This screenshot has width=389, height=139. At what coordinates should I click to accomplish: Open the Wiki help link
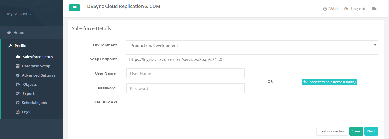click(330, 9)
